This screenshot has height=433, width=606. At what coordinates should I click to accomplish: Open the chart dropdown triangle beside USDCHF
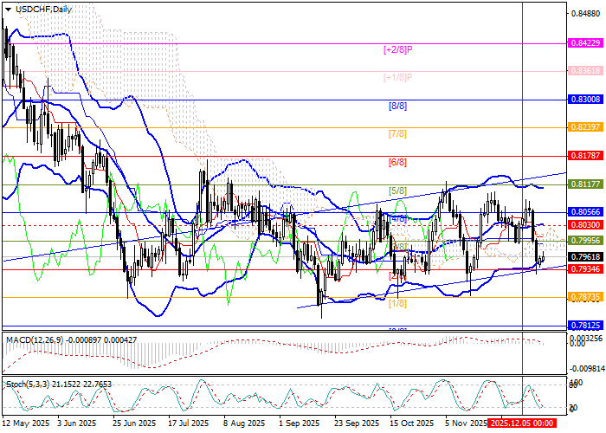[8, 10]
